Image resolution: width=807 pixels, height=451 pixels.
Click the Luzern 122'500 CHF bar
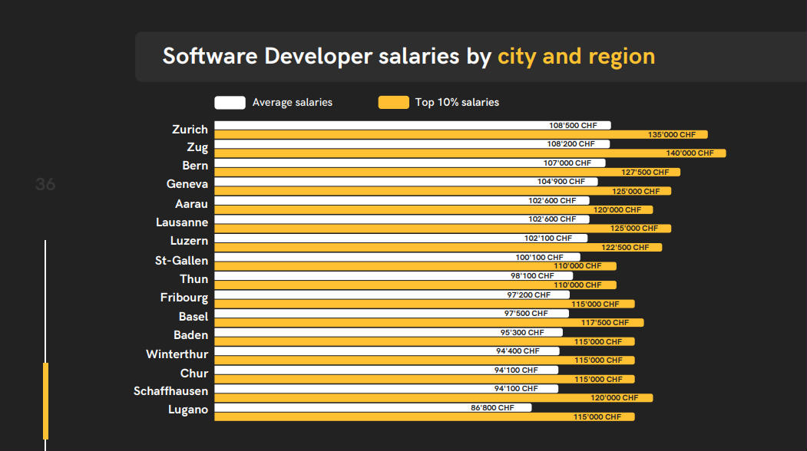(438, 247)
